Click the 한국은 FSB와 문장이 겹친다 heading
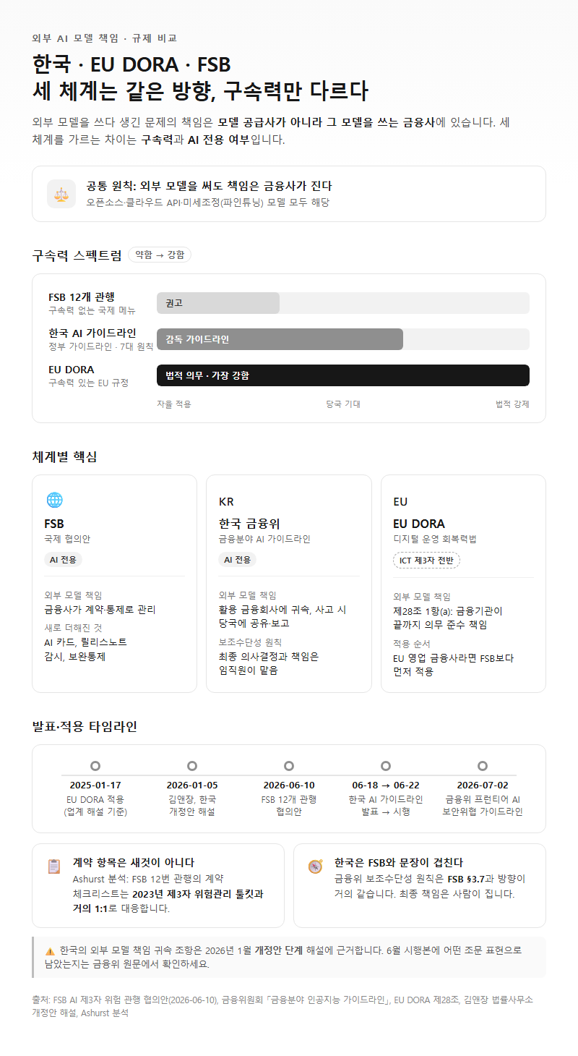This screenshot has height=1056, width=578. point(399,862)
